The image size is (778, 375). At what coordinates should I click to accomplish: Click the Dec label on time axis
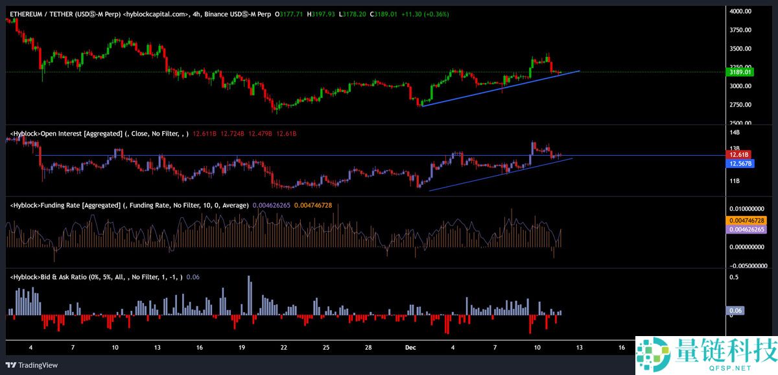pyautogui.click(x=410, y=348)
